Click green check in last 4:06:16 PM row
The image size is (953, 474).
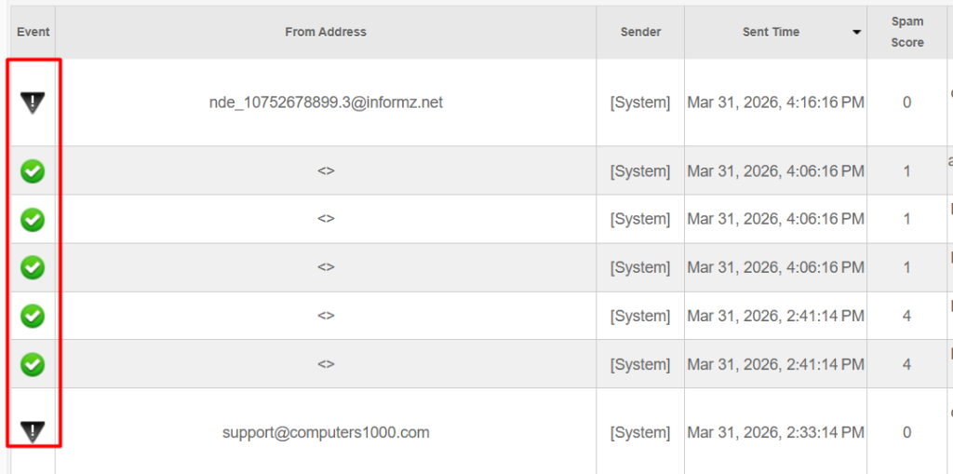tap(33, 268)
